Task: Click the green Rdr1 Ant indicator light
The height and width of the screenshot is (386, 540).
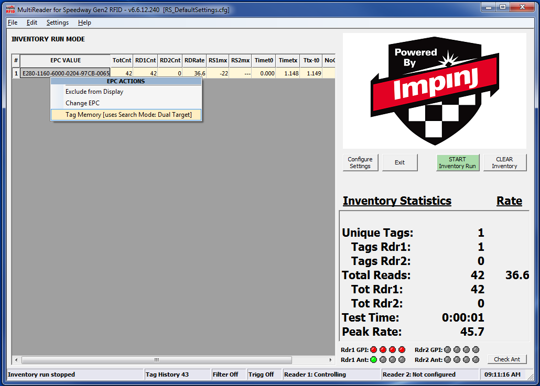Action: tap(374, 360)
